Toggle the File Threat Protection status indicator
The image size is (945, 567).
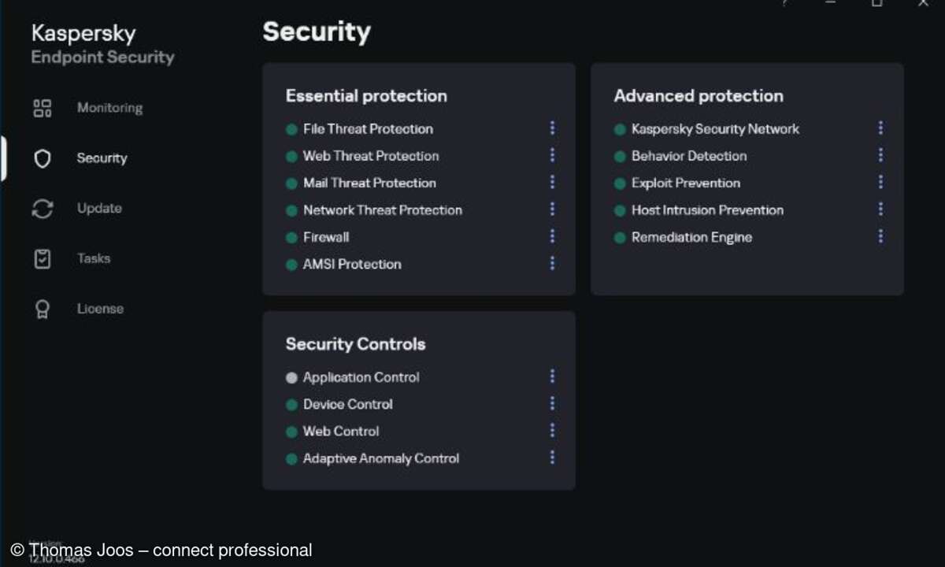click(x=291, y=128)
